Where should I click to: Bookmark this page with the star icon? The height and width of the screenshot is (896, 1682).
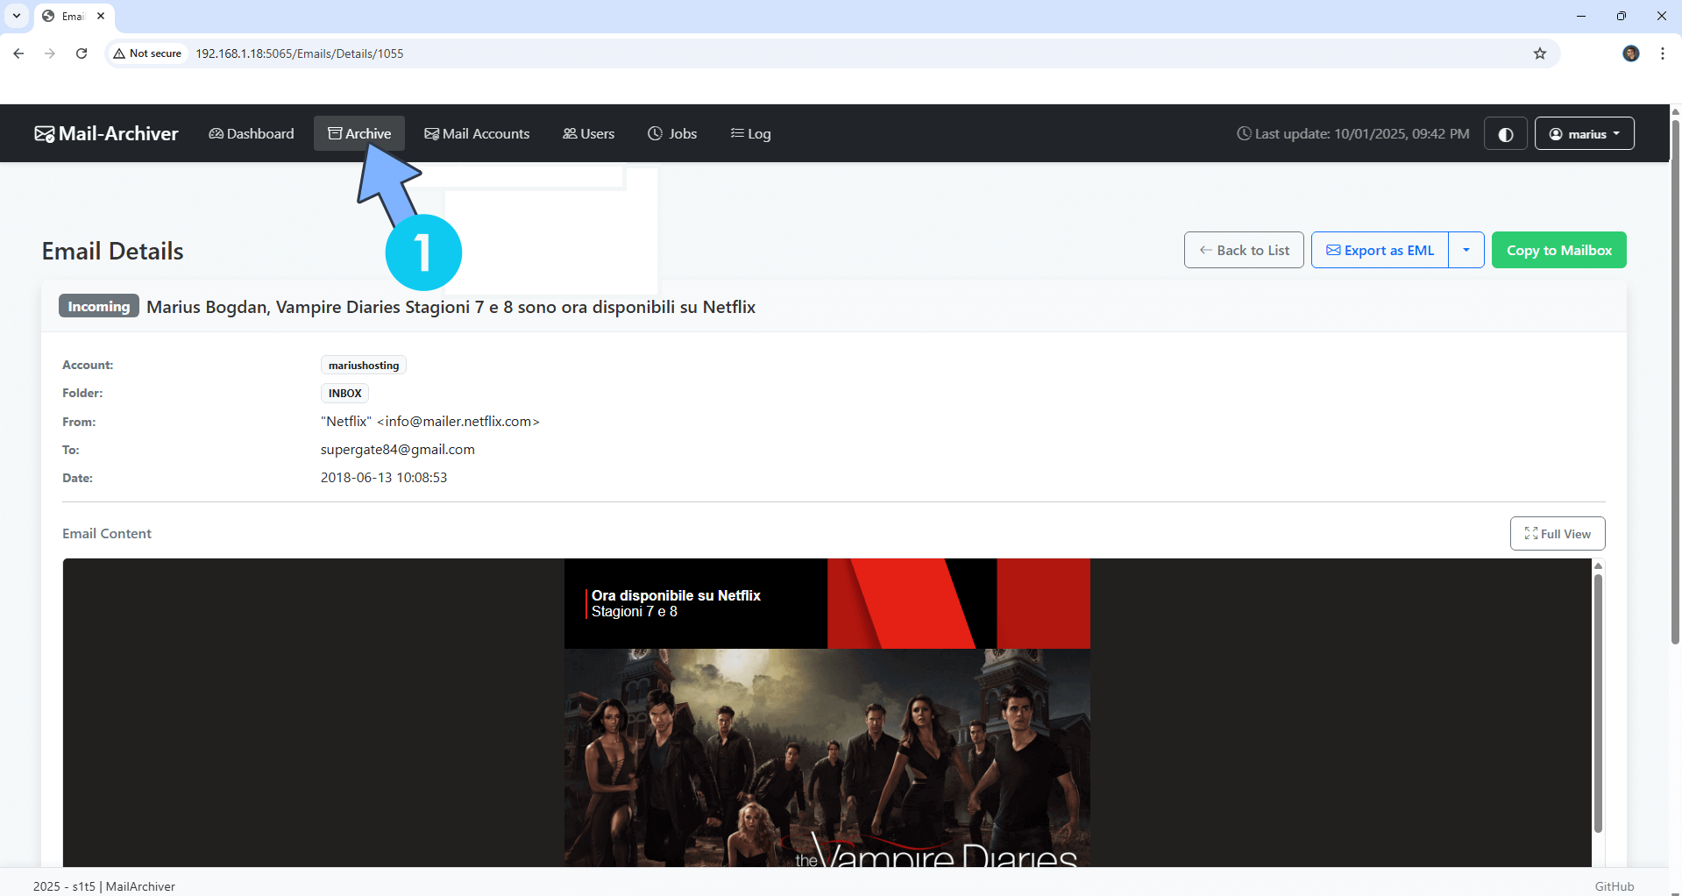point(1539,53)
